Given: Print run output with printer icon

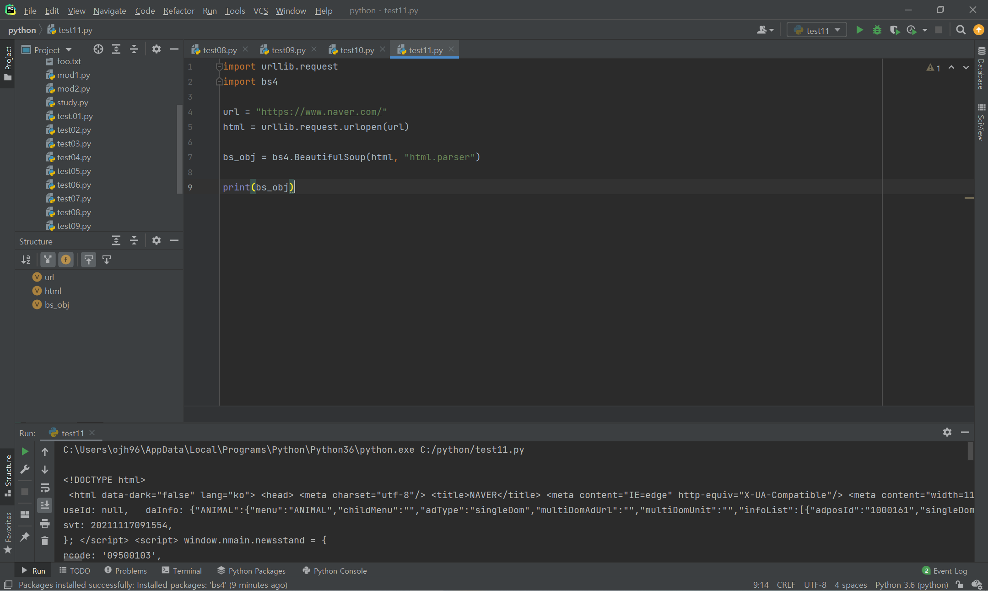Looking at the screenshot, I should tap(45, 523).
